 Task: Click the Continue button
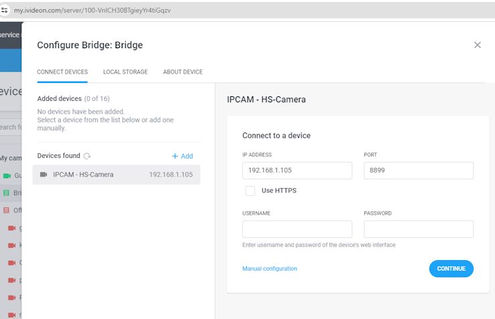pos(451,269)
